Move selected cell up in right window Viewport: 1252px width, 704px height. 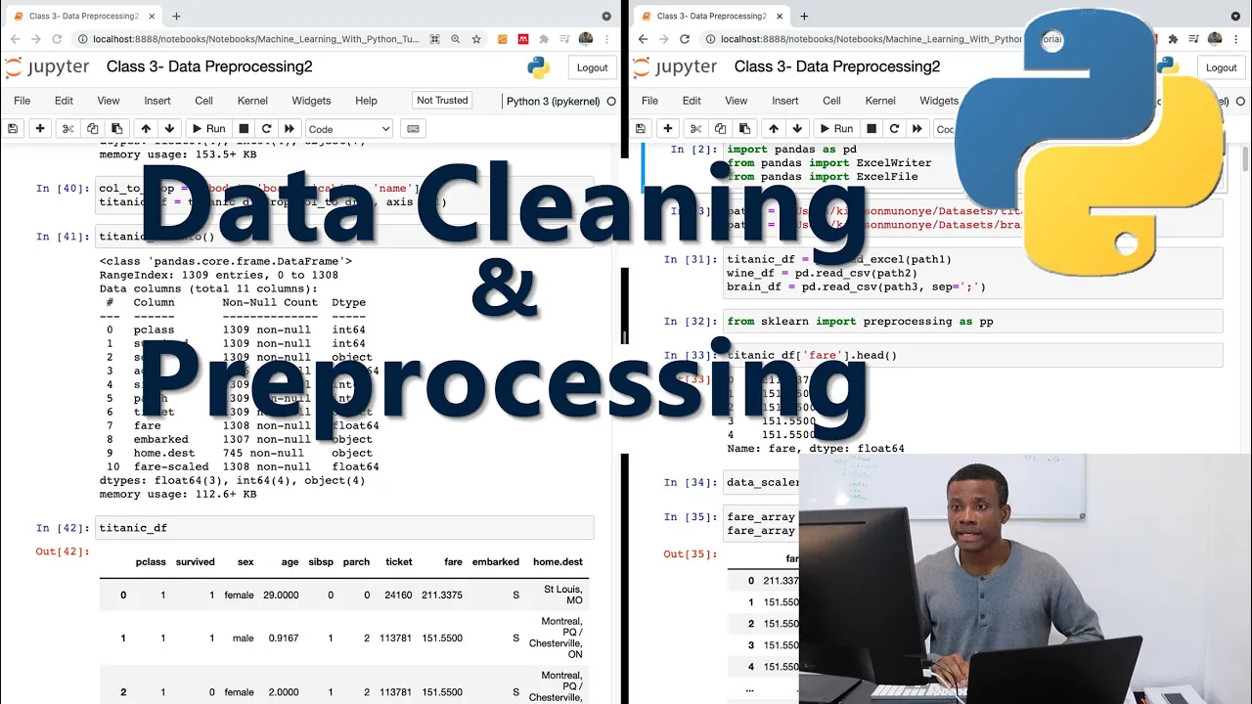[774, 128]
